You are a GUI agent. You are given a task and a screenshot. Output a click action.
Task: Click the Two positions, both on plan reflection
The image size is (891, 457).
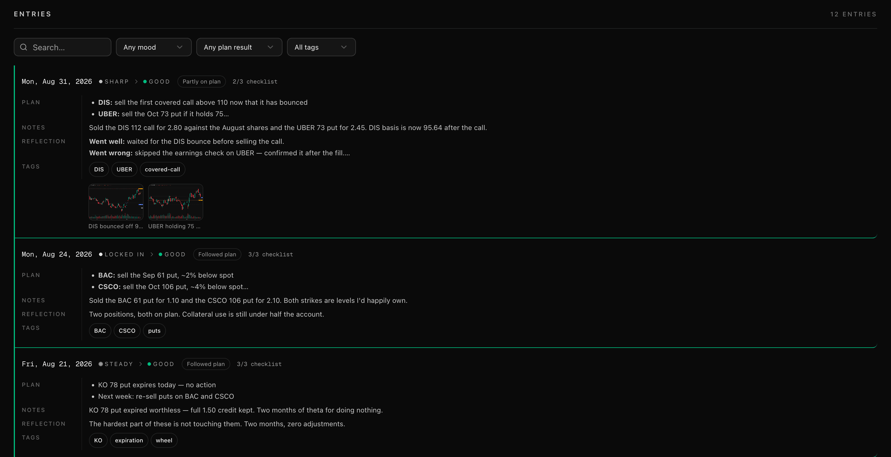tap(206, 314)
